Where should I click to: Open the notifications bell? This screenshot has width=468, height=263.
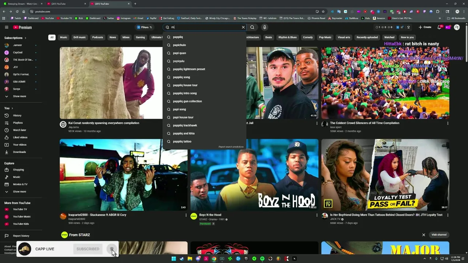440,27
